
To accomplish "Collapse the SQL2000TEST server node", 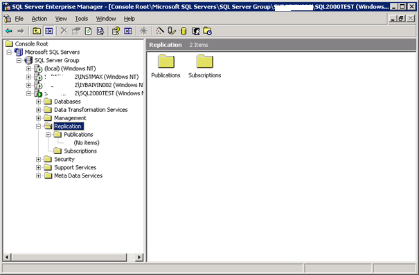I will (x=28, y=93).
